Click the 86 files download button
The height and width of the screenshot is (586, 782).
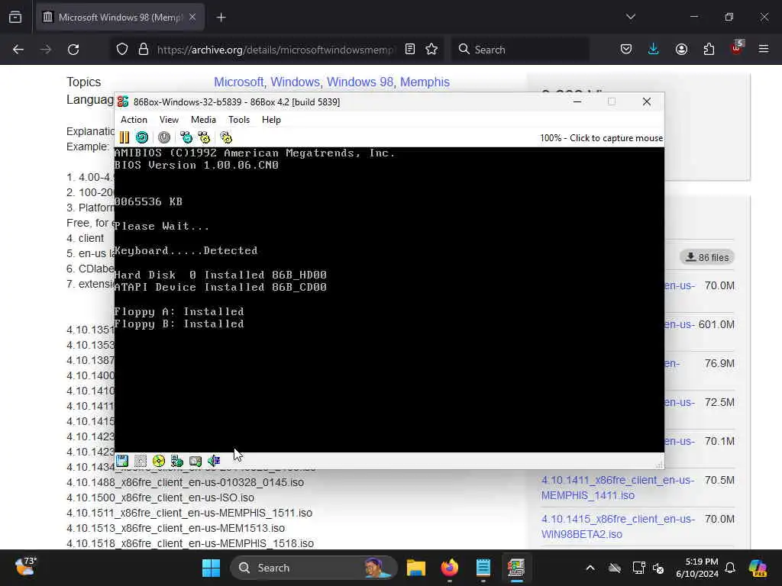click(707, 257)
